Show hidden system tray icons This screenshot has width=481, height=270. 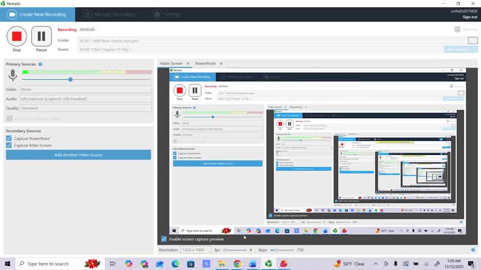[x=376, y=264]
